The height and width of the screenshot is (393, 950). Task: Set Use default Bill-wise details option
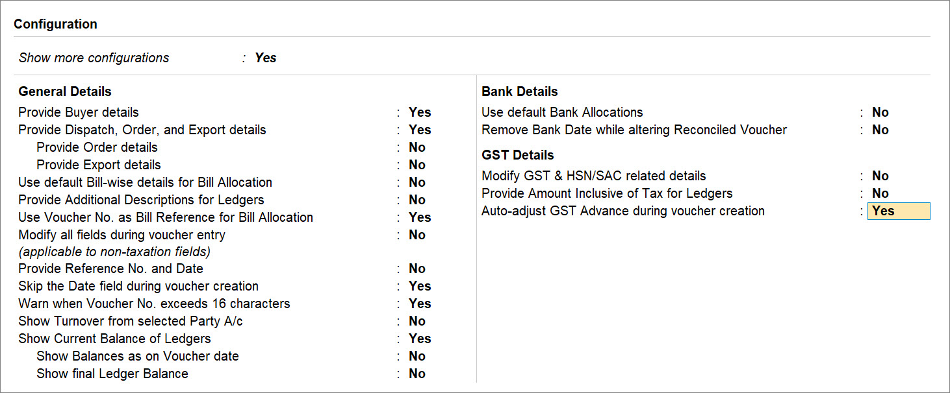point(417,182)
